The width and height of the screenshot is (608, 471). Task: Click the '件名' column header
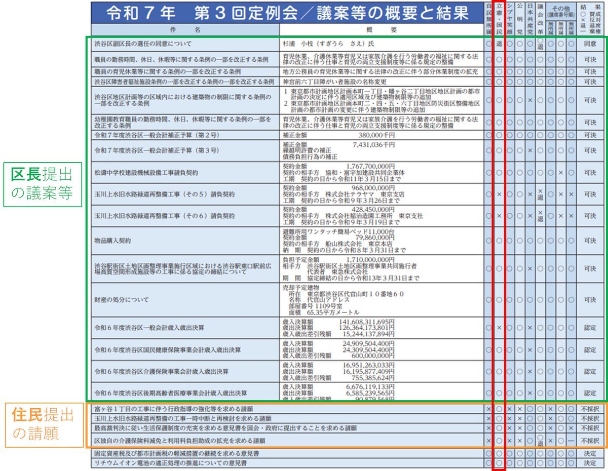point(185,30)
